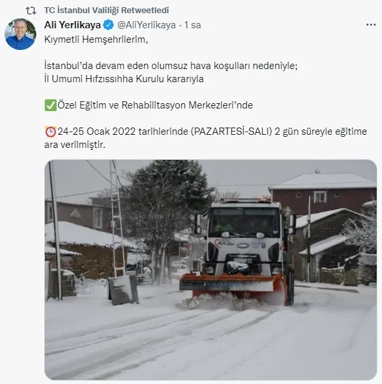Screen dimensions: 382x384
Task: Click the '1 sa' tweet timestamp
Action: (192, 25)
